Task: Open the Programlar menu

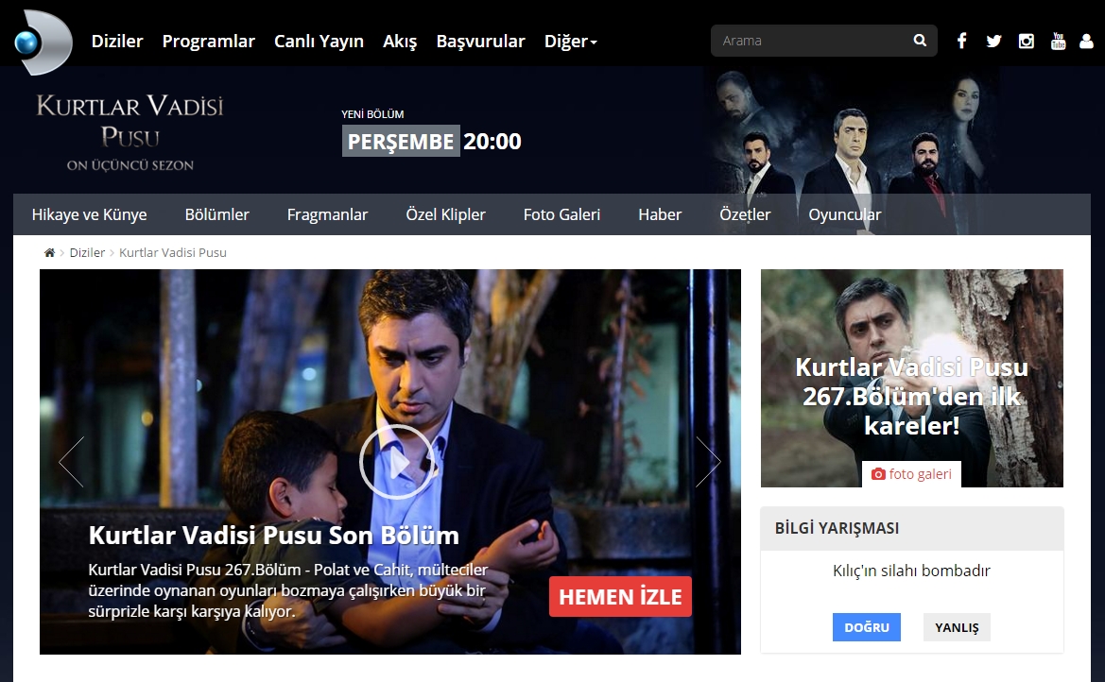Action: pyautogui.click(x=209, y=41)
